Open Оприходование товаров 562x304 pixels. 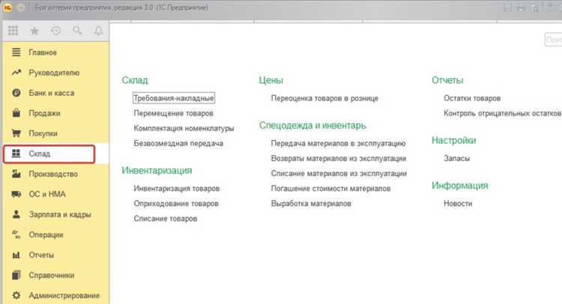click(x=176, y=204)
